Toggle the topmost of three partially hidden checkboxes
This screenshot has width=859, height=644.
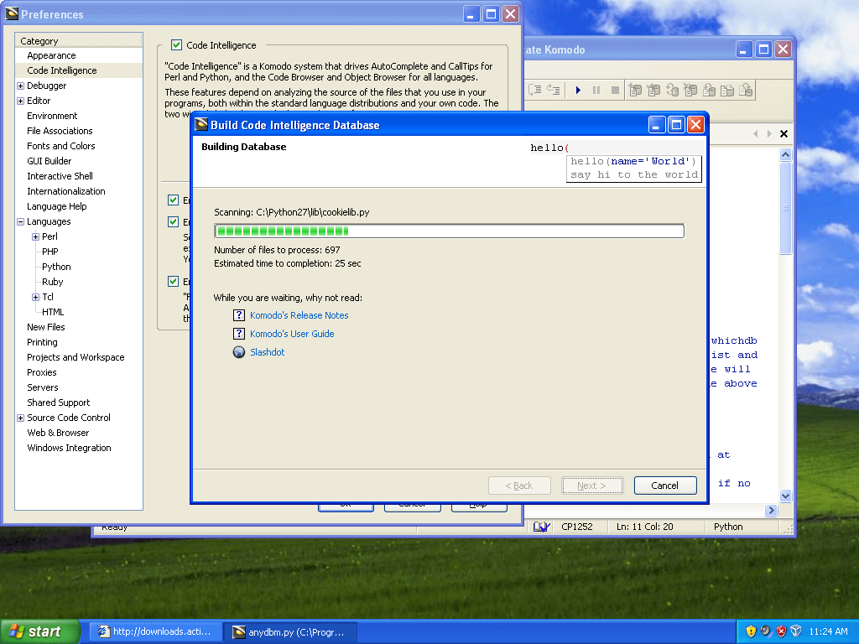tap(173, 200)
